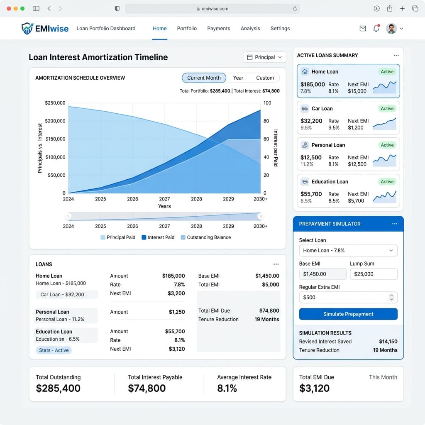The image size is (425, 425).
Task: Select the Current Month range option
Action: [204, 78]
